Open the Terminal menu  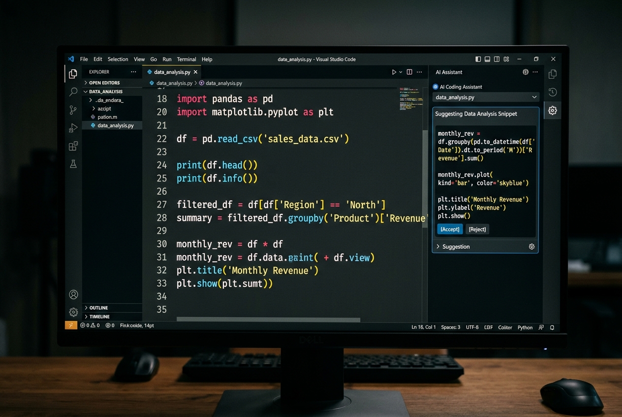[187, 59]
